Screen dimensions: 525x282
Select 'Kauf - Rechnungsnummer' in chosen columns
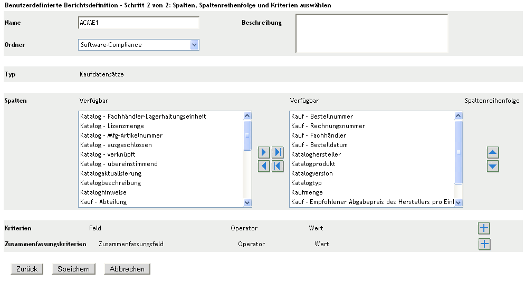coord(328,126)
